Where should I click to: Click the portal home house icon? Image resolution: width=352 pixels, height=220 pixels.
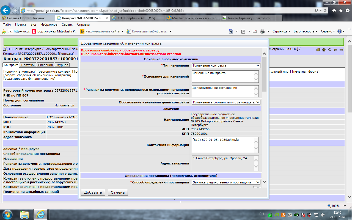tap(324, 50)
